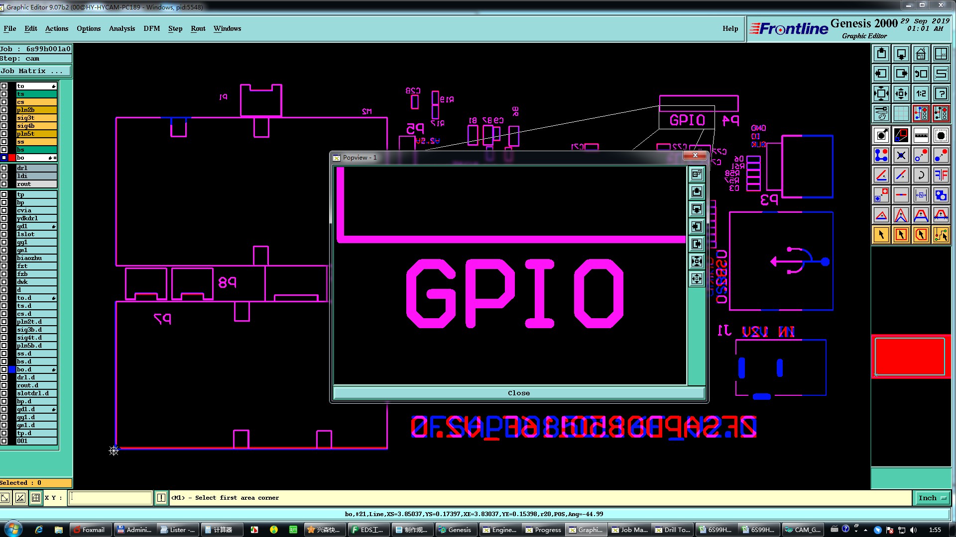
Task: Open the Inch units dropdown
Action: coord(931,498)
